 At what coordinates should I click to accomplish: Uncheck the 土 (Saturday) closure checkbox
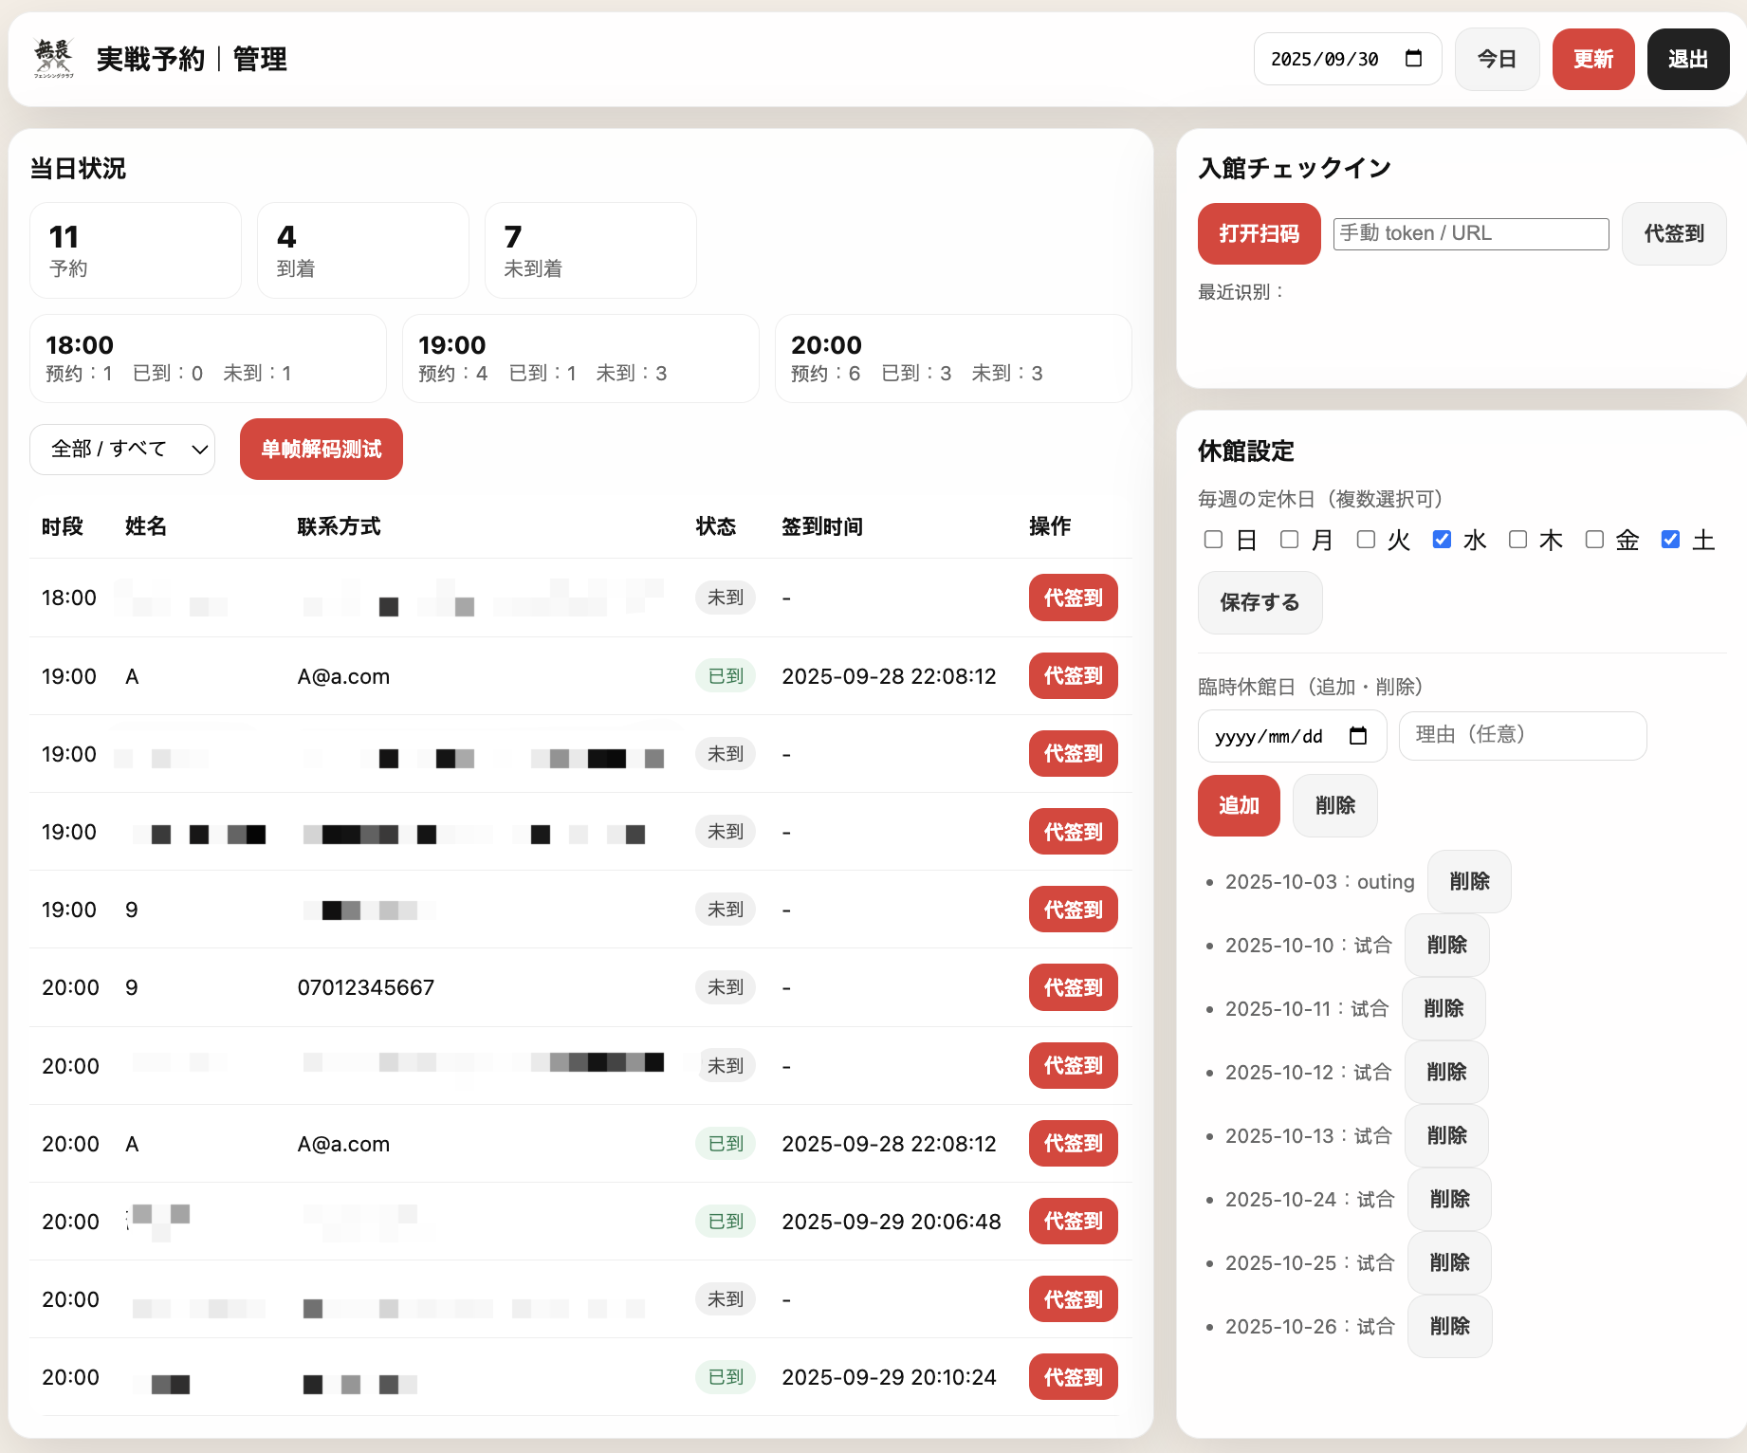tap(1670, 540)
